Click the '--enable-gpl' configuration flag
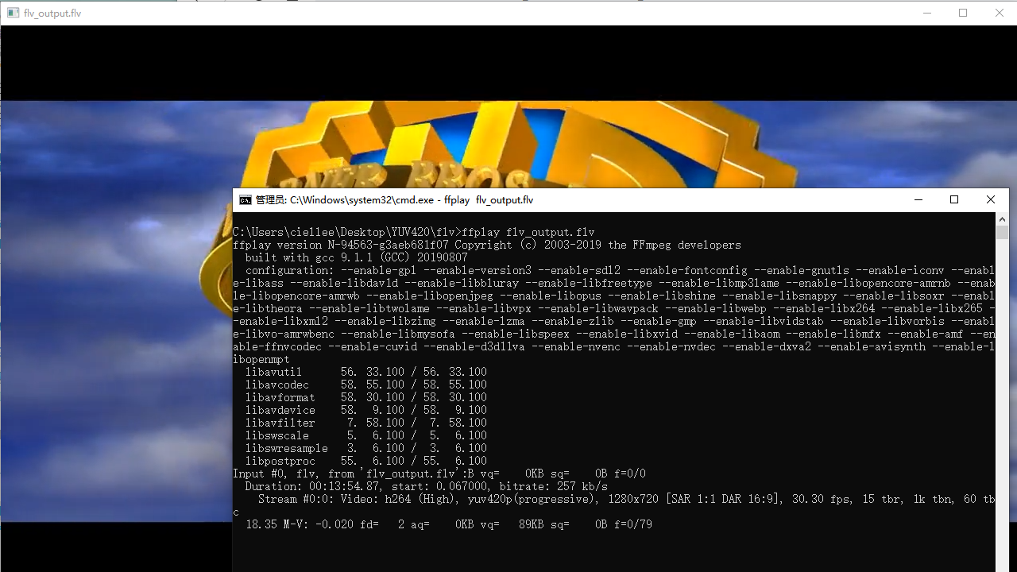 coord(378,270)
